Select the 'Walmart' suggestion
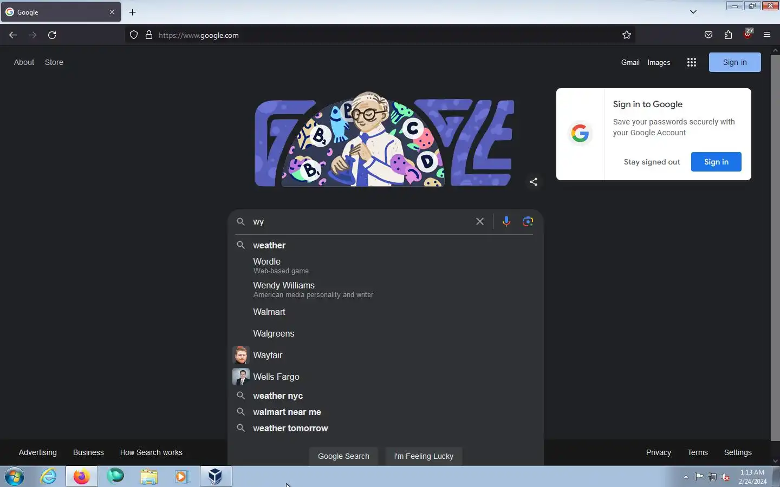The width and height of the screenshot is (780, 487). pyautogui.click(x=385, y=312)
